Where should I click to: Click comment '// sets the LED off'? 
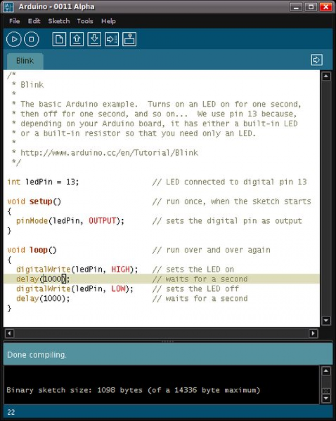196,289
